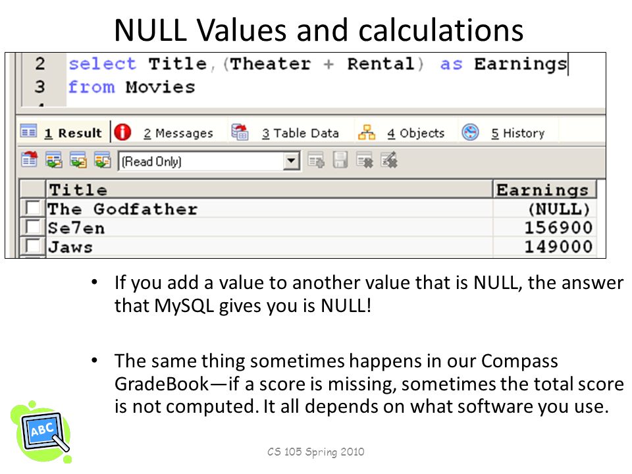Viewport: 632px width, 474px height.
Task: Tick the checkbox beside Se7en
Action: tap(32, 227)
